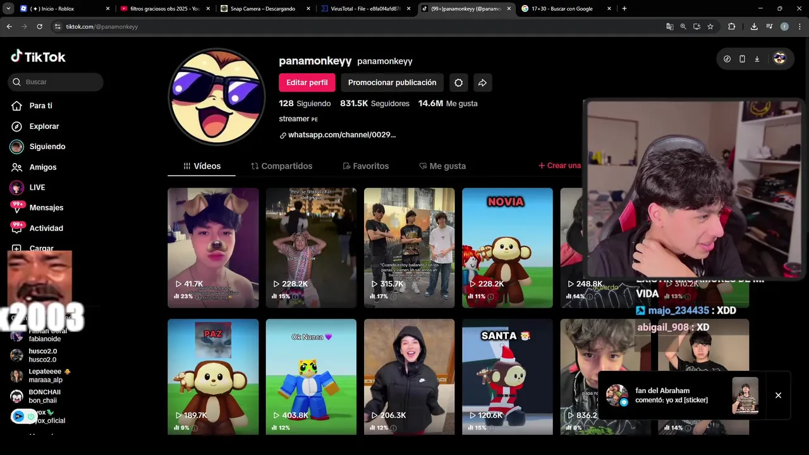Open the SANTA monkey video

point(508,377)
